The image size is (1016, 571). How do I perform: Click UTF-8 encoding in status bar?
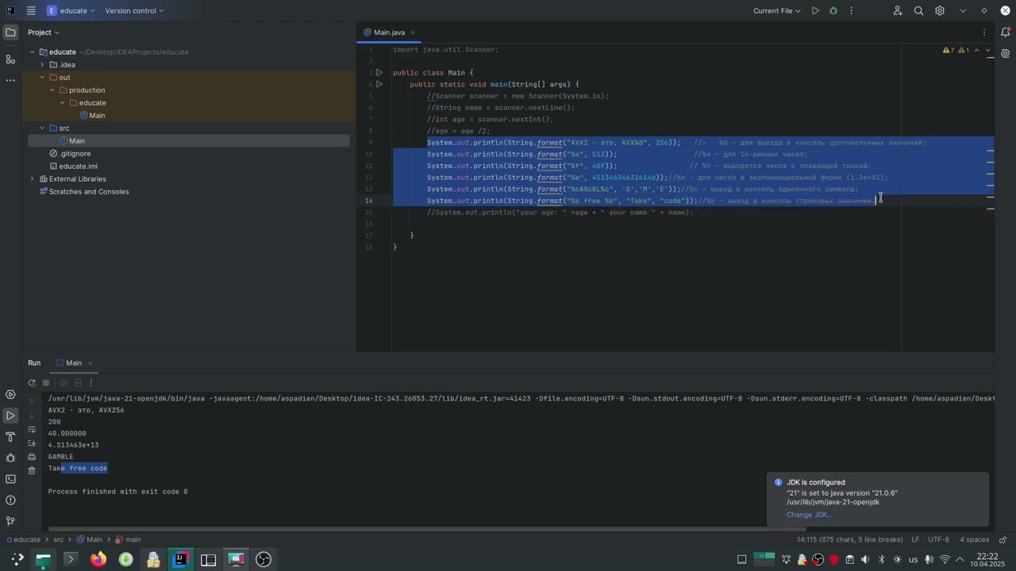pos(938,539)
